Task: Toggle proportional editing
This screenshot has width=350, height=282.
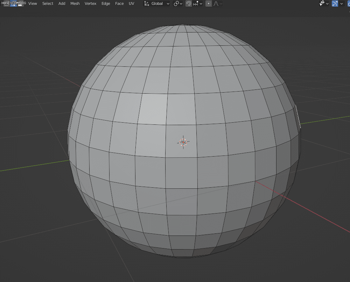Action: 209,3
